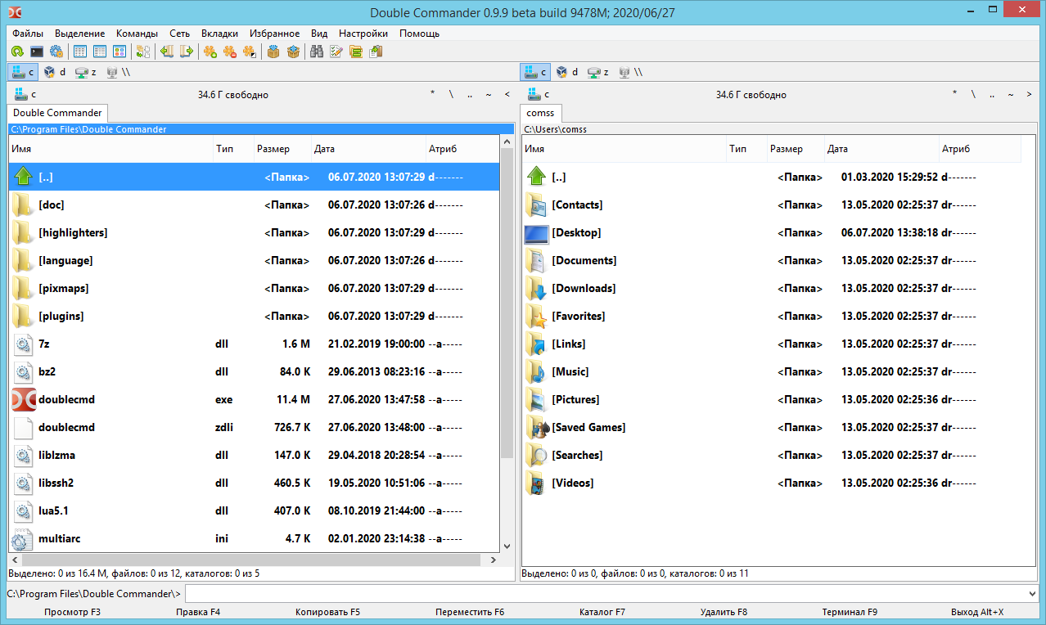Click the invert selection toolbar icon

click(x=250, y=52)
